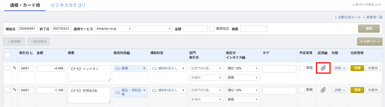
Task: Switch to the 通帳・カード他 tab
Action: point(25,5)
